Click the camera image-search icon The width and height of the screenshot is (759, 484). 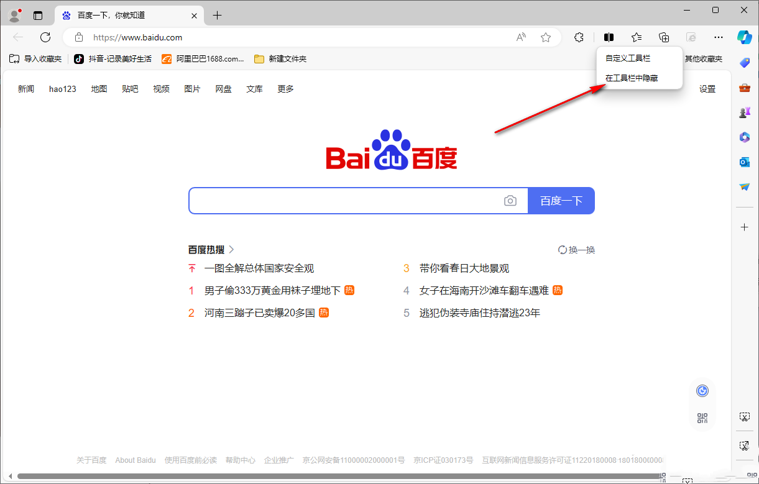pos(510,201)
